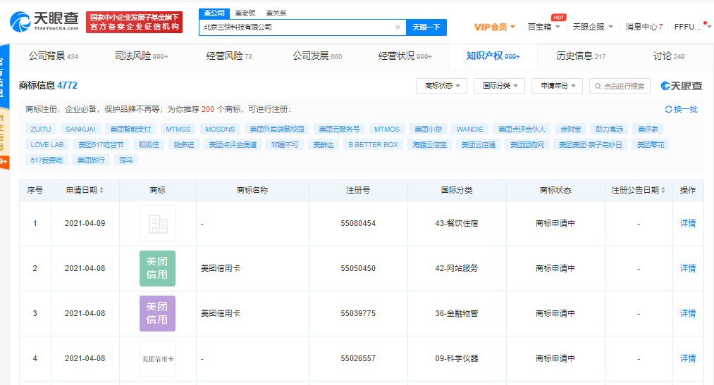This screenshot has width=714, height=385.
Task: Open the purple 美团信用 trademark thumbnail
Action: (158, 313)
